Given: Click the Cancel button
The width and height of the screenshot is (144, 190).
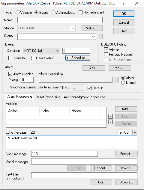Looking at the screenshot, I should 124,22.
